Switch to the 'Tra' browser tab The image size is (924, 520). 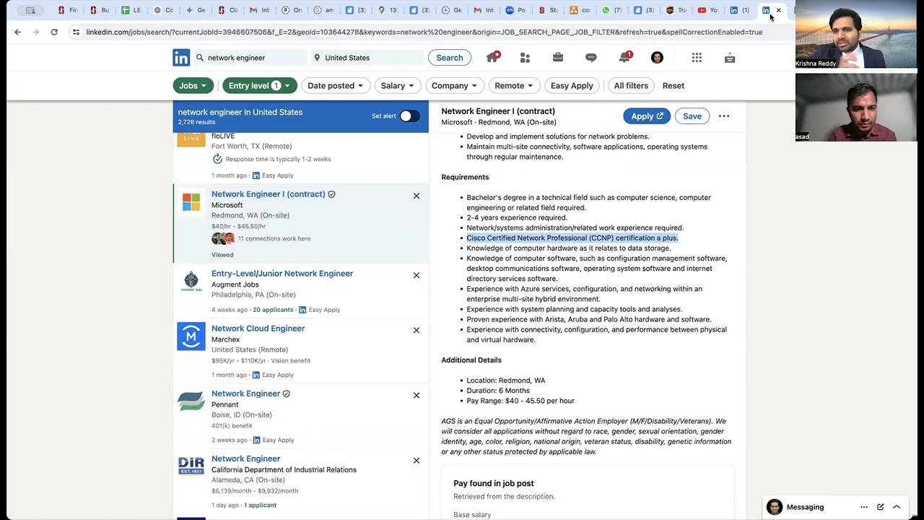(x=676, y=10)
